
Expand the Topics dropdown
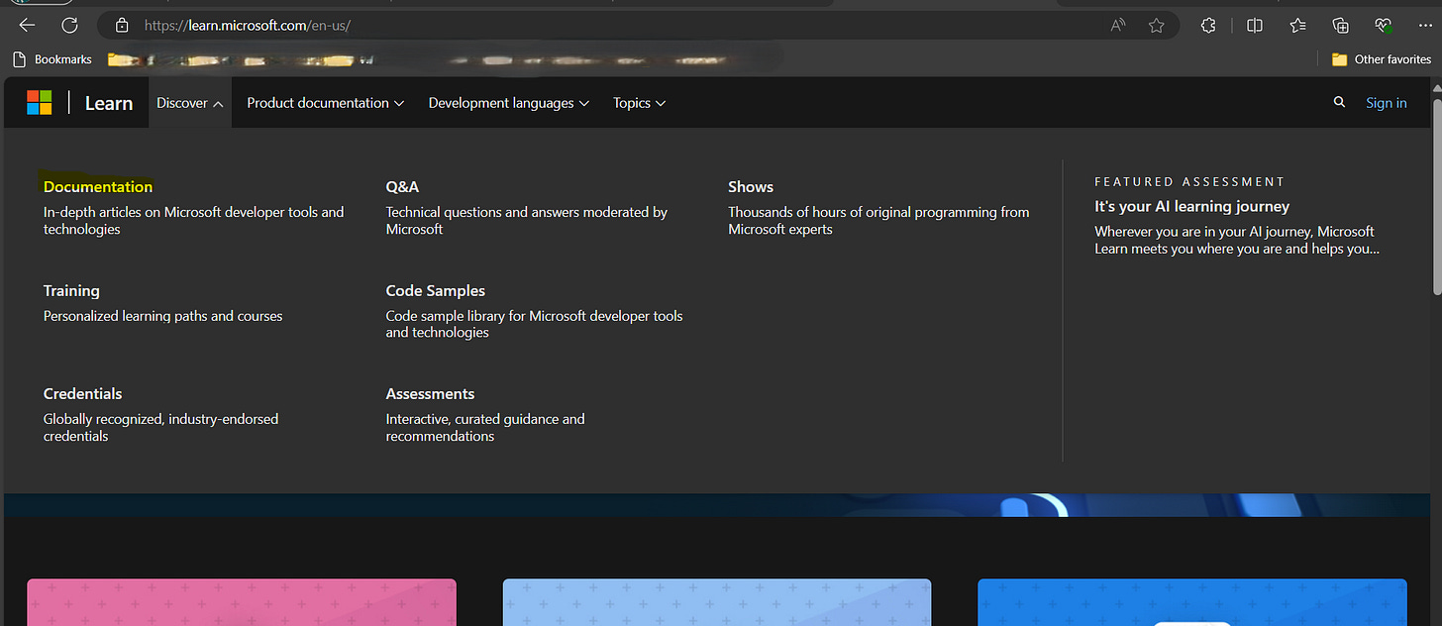tap(639, 103)
